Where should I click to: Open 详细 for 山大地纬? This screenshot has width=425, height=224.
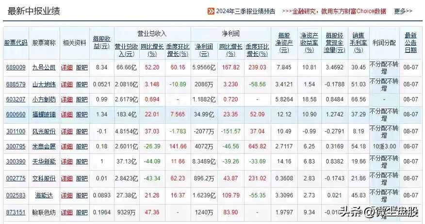click(x=67, y=84)
